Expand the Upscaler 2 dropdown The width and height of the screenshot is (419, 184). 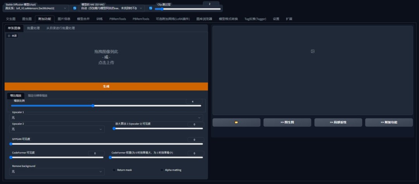(x=57, y=129)
